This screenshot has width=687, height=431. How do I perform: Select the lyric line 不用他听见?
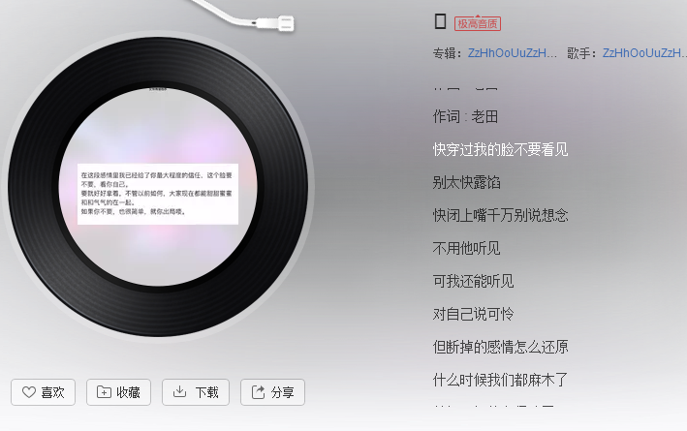[x=467, y=248]
